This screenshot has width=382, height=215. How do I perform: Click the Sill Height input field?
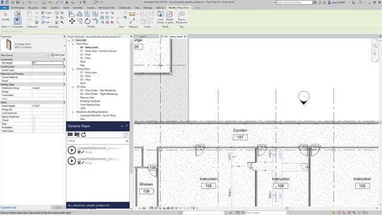(x=48, y=63)
